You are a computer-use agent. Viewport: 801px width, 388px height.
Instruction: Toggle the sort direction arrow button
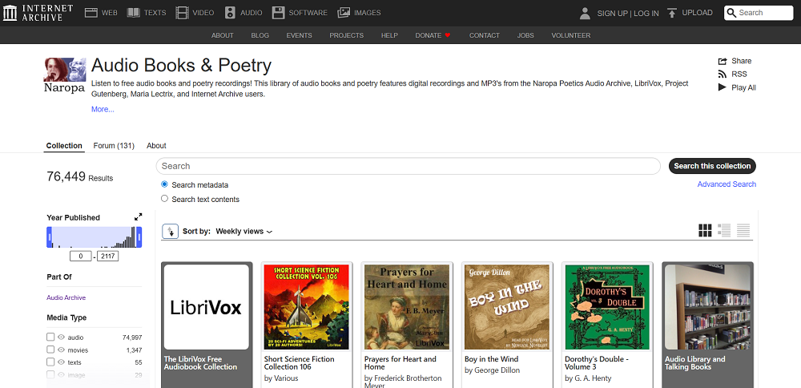pos(170,231)
